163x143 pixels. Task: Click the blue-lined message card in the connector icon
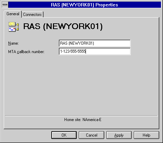pyautogui.click(x=12, y=29)
